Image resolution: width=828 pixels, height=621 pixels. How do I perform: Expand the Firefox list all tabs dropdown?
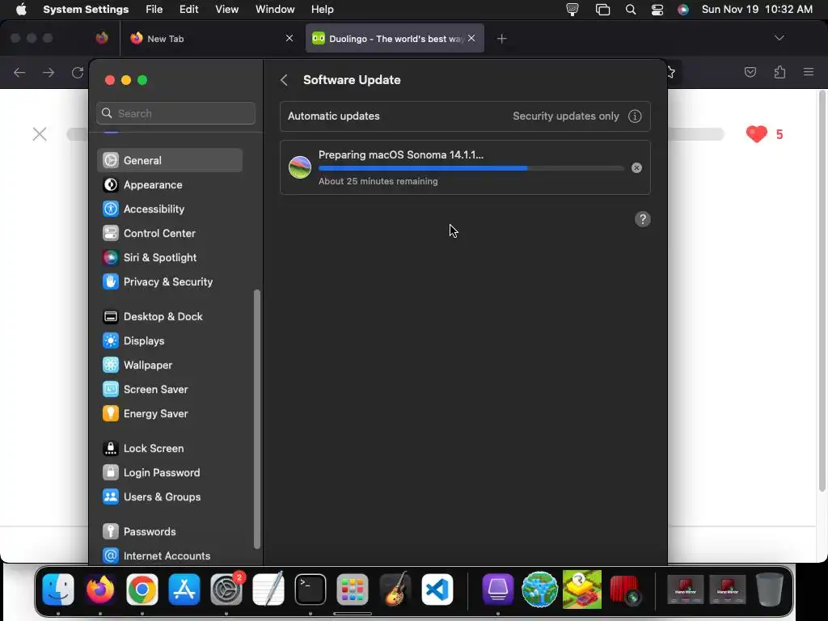(x=779, y=38)
